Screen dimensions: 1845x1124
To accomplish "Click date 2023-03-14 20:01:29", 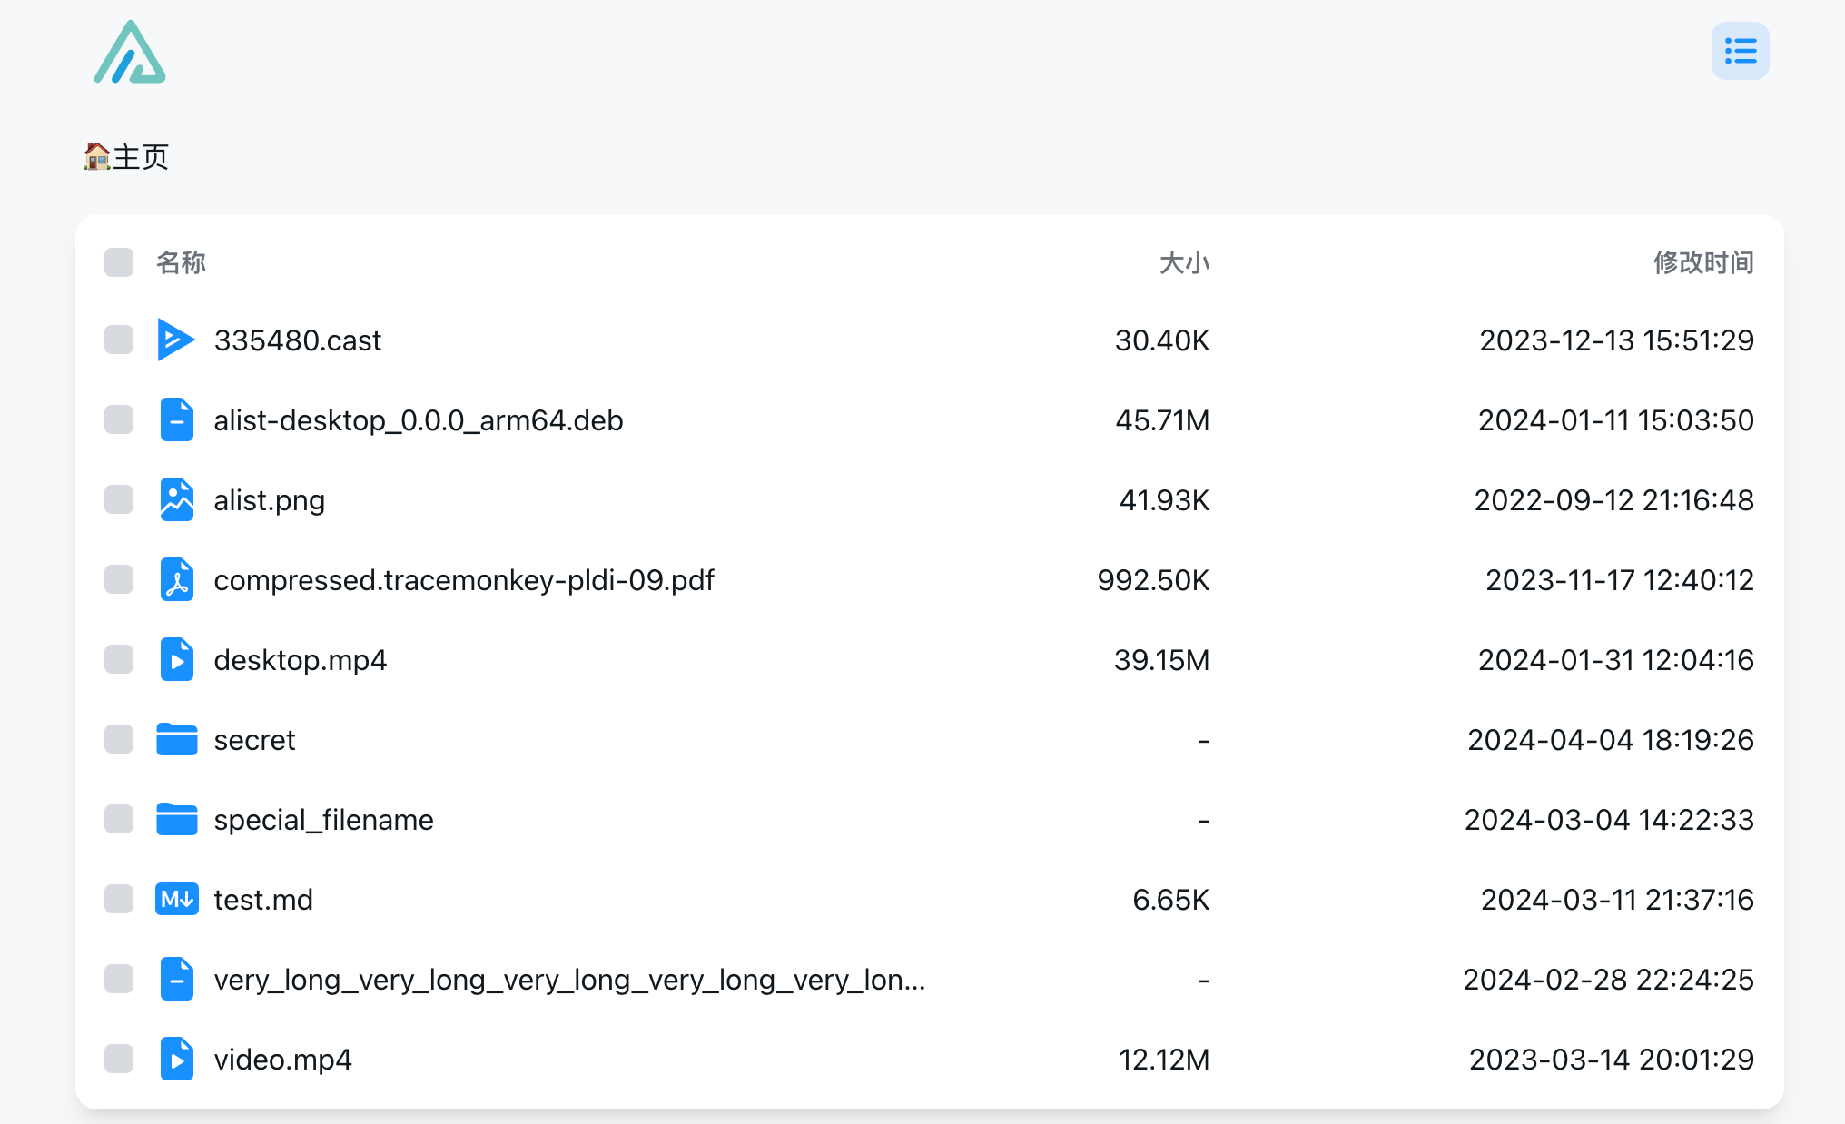I will (x=1612, y=1060).
